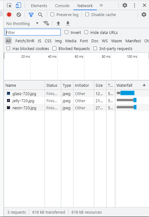The height and width of the screenshot is (217, 149).
Task: Export HAR with the download arrow
Action: pos(68,23)
